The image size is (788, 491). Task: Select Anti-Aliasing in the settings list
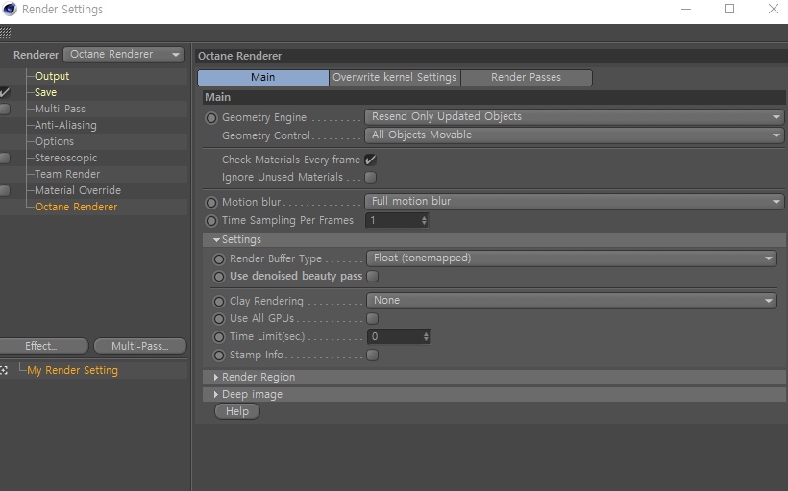[65, 125]
